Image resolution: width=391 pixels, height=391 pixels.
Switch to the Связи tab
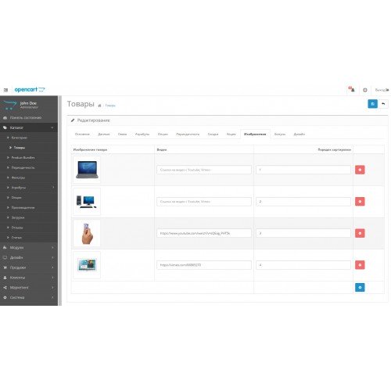(x=122, y=134)
